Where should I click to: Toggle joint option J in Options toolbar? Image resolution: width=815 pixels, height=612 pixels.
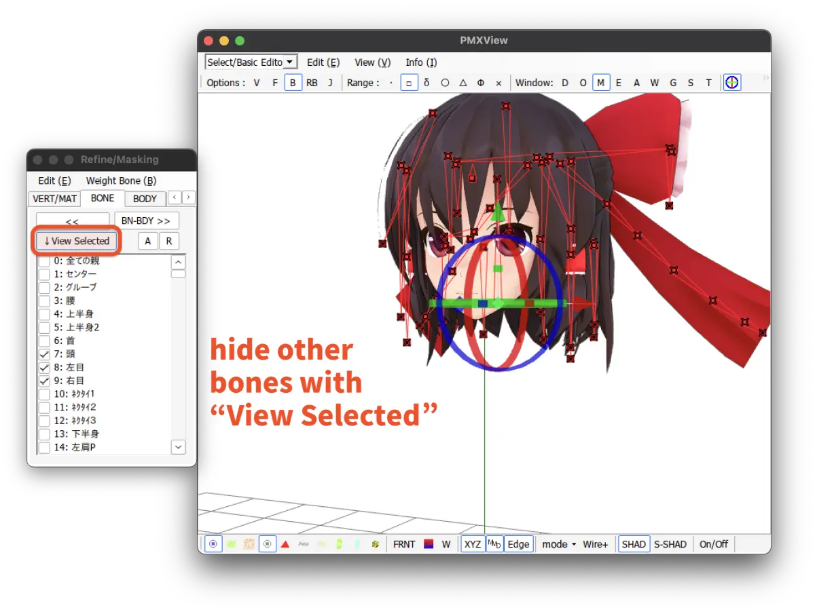click(330, 83)
